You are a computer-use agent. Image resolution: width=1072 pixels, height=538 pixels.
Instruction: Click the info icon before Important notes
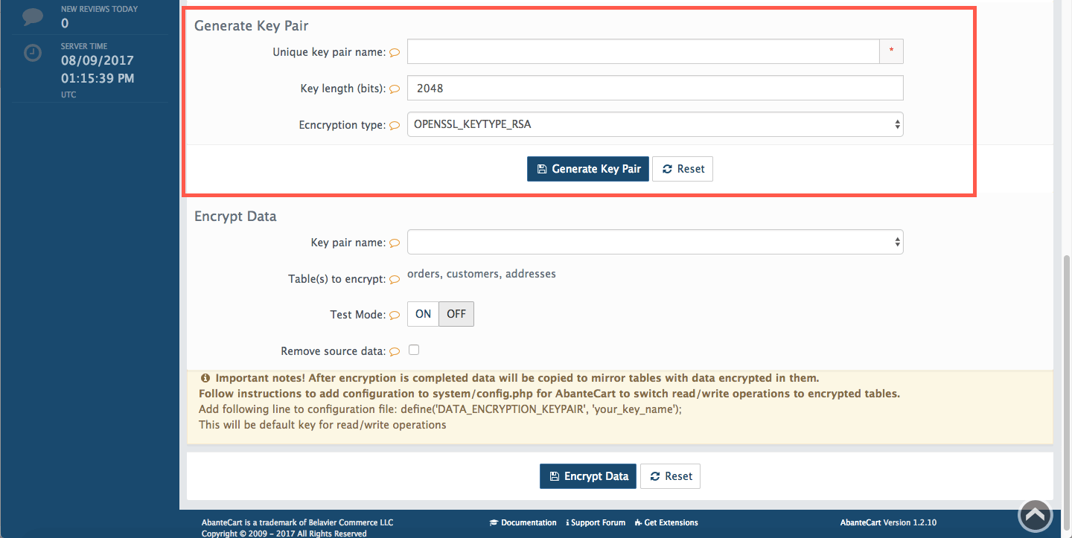[205, 378]
